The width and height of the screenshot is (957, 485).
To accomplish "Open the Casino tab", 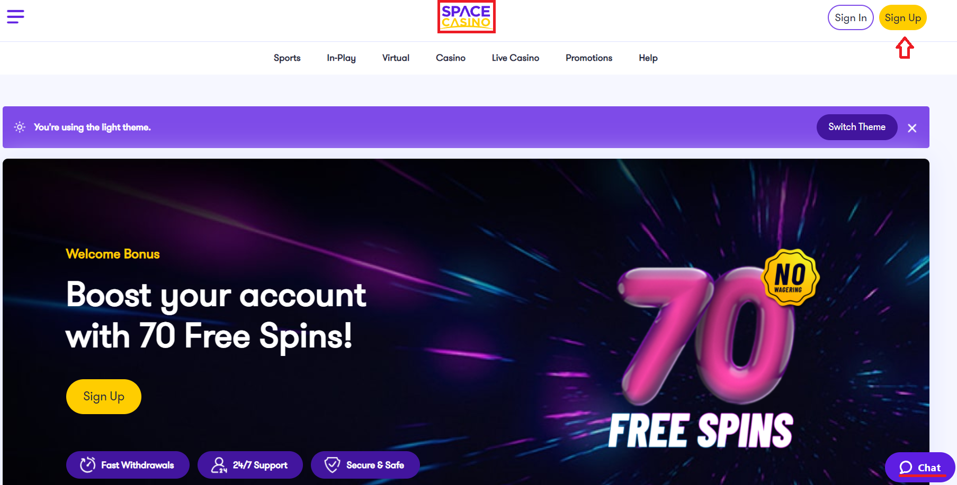I will 451,58.
